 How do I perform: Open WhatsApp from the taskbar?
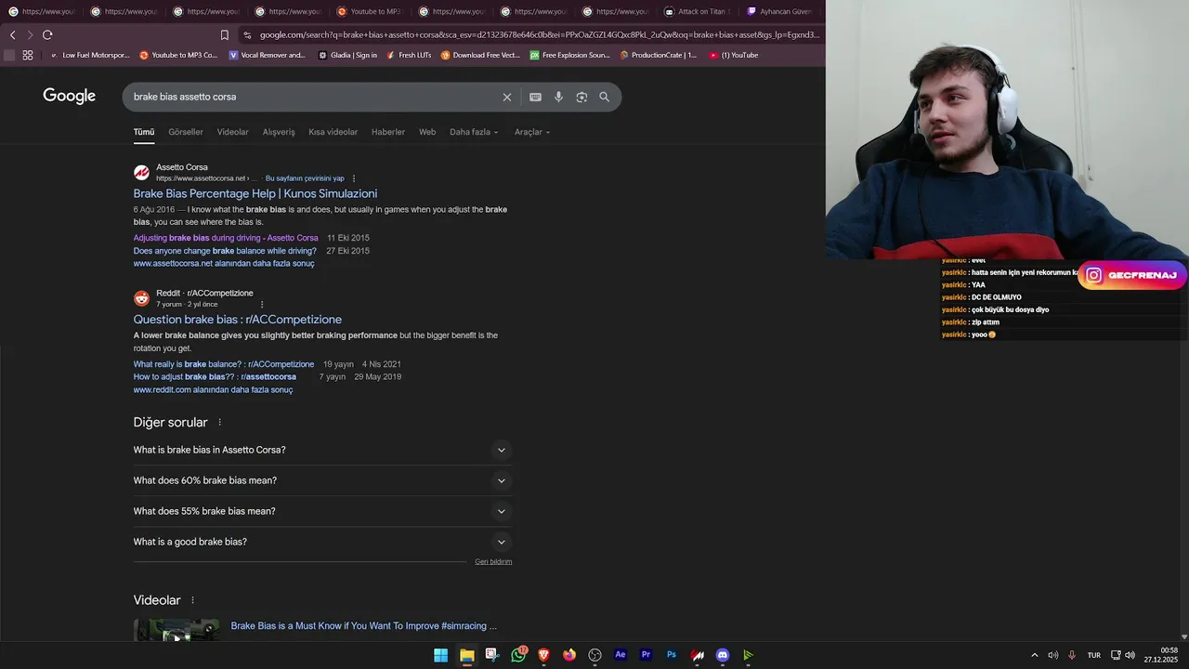pyautogui.click(x=518, y=655)
